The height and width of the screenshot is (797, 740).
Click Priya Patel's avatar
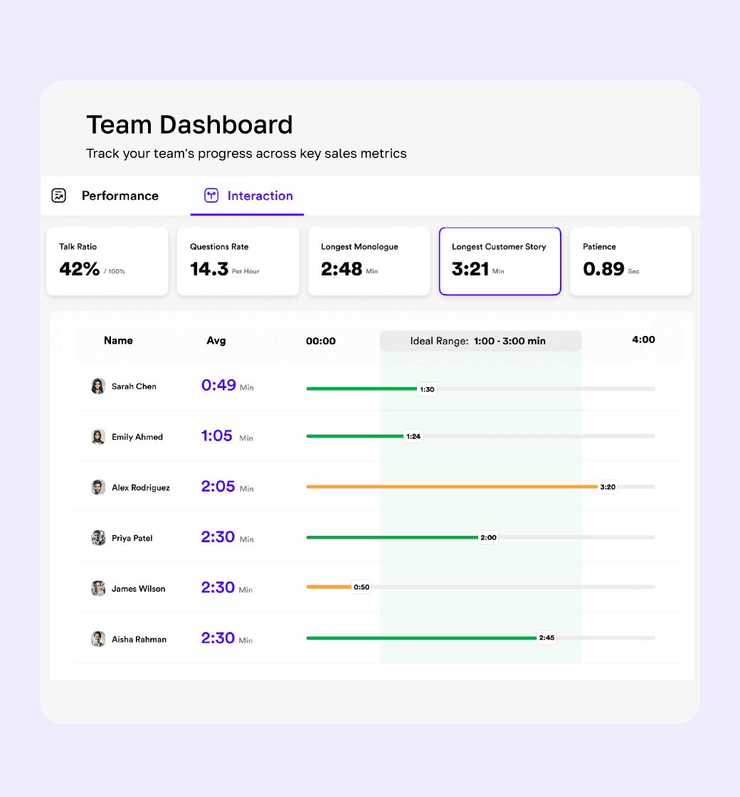(x=98, y=538)
